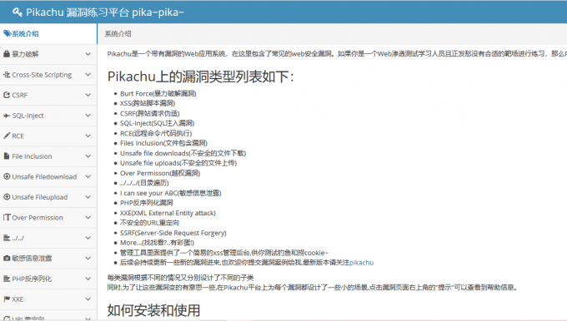This screenshot has height=321, width=567.
Task: Open the PHP反序列化 sidebar menu
Action: point(48,279)
